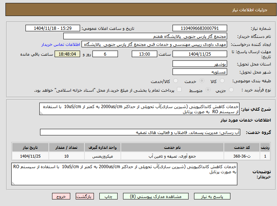Click the چاپ print button
Viewport: 277px width, 206px height.
108,196
